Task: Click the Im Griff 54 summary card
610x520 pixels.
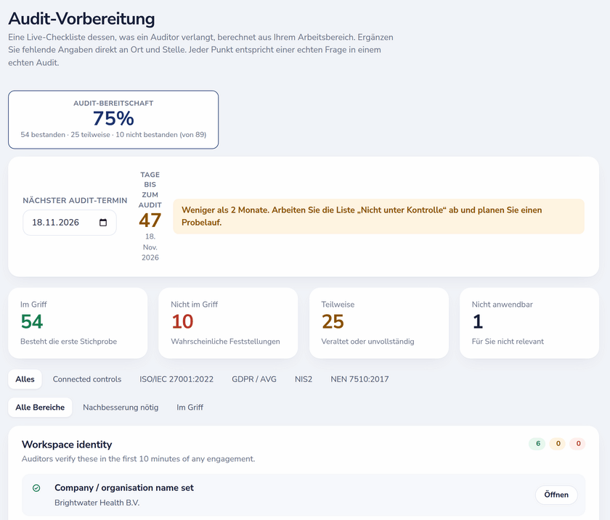Action: pos(78,323)
